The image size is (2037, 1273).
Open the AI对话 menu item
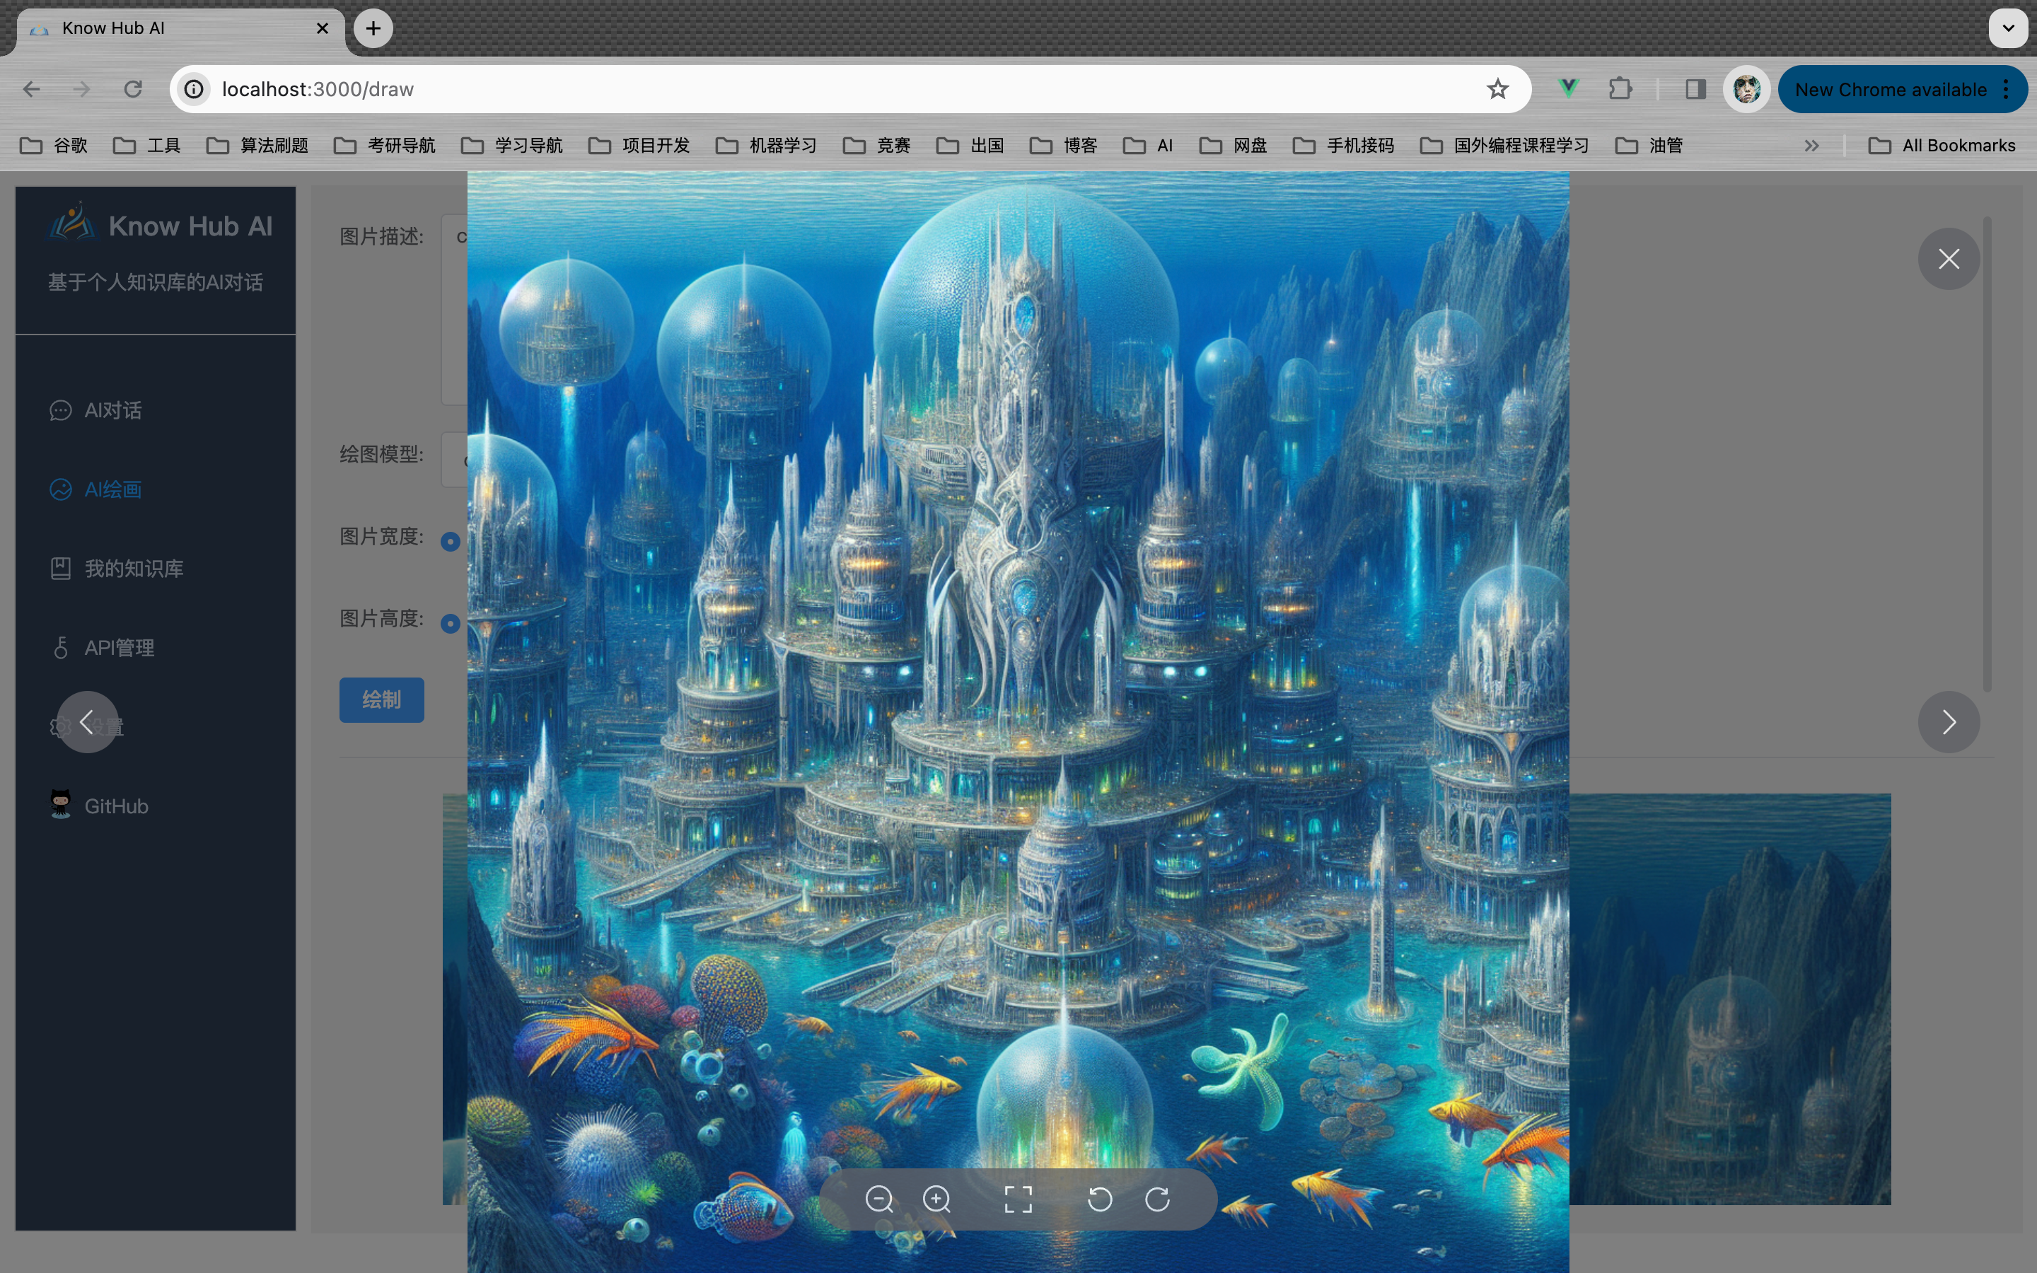point(112,410)
